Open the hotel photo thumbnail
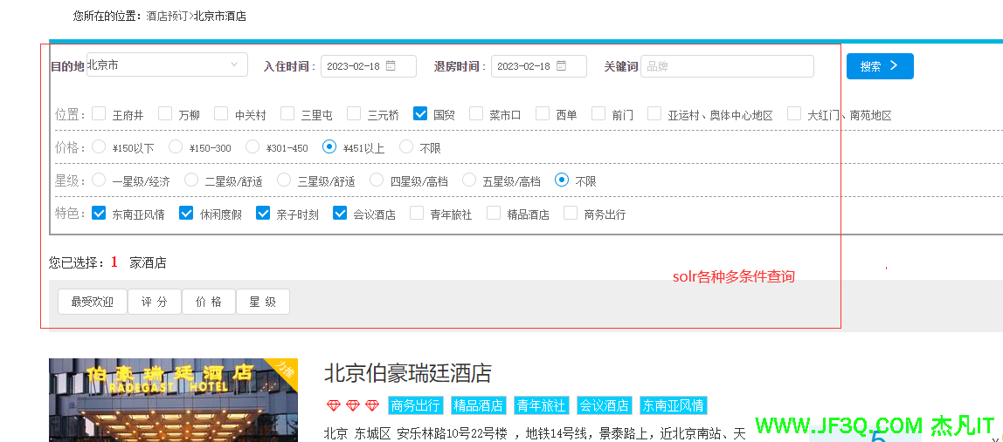The image size is (1003, 442). click(x=173, y=400)
